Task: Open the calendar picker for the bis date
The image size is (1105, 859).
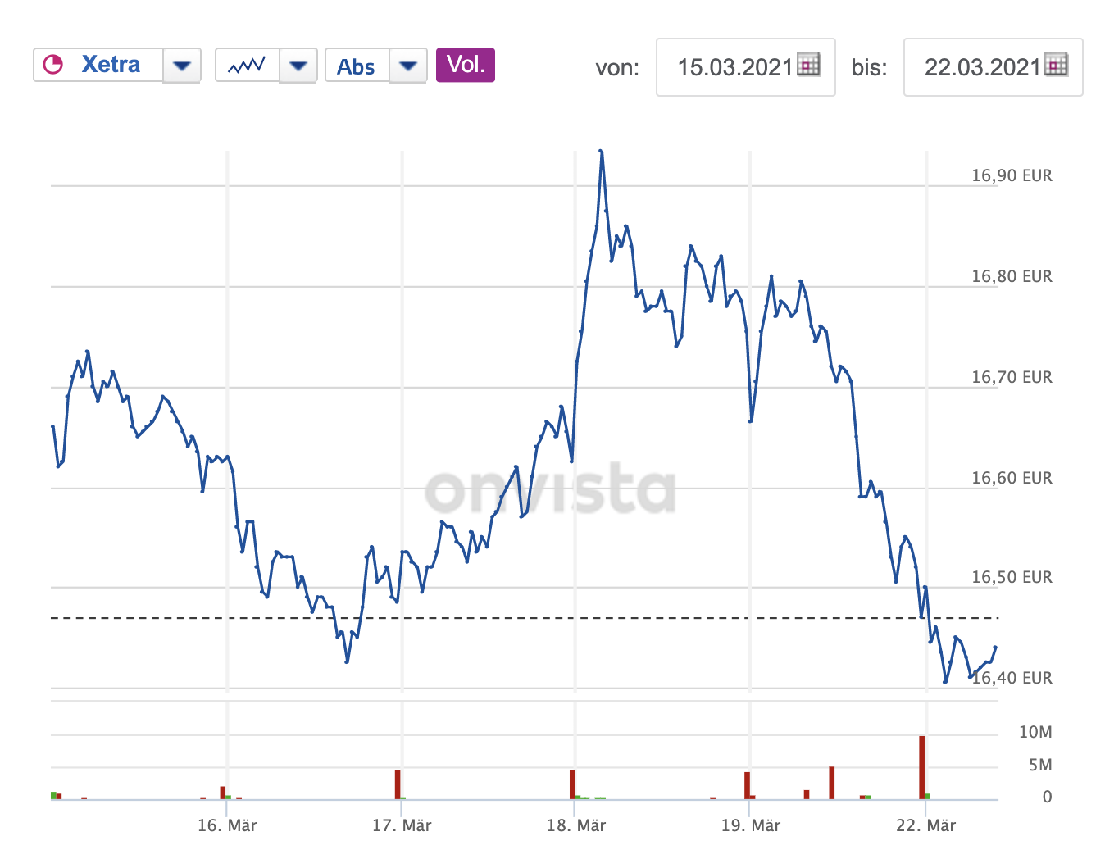Action: point(1057,66)
